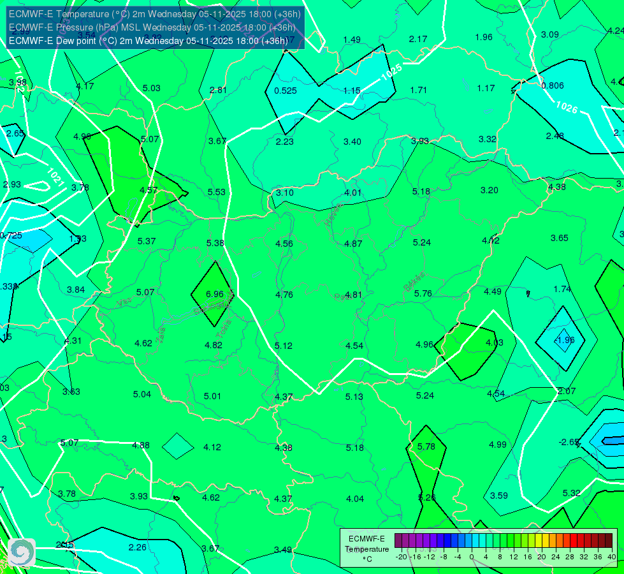Click the 1021 isobar label

click(55, 177)
